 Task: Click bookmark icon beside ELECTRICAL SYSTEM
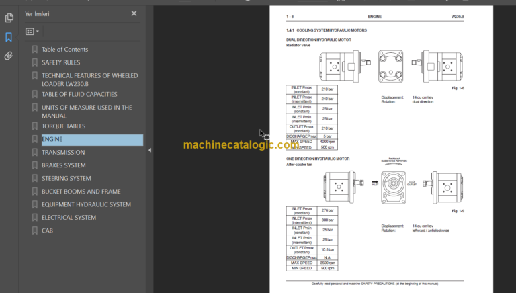[34, 218]
